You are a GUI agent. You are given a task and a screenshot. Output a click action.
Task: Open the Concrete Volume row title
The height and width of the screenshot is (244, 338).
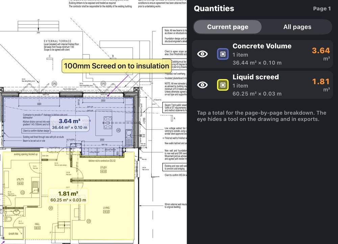(262, 46)
